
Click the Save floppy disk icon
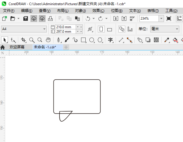point(25,18)
